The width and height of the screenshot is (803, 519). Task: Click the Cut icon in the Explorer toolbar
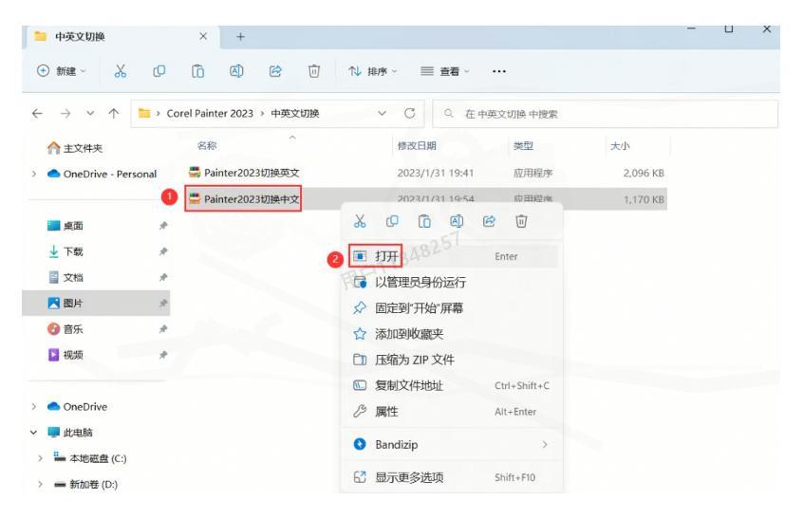point(121,71)
